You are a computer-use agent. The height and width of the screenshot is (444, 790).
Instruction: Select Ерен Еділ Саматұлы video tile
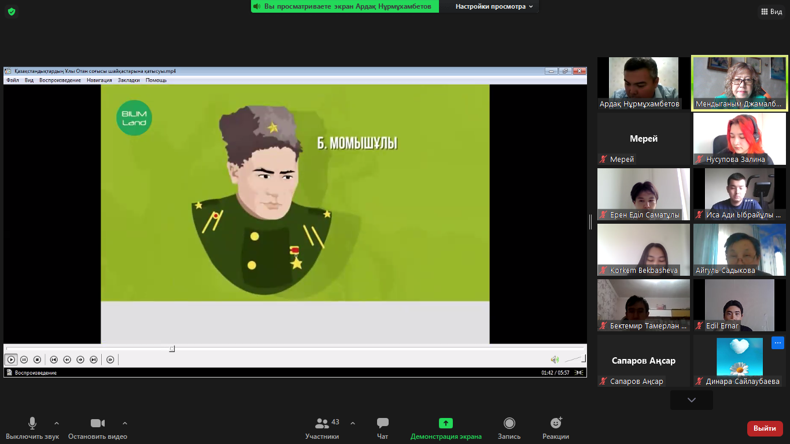[644, 194]
